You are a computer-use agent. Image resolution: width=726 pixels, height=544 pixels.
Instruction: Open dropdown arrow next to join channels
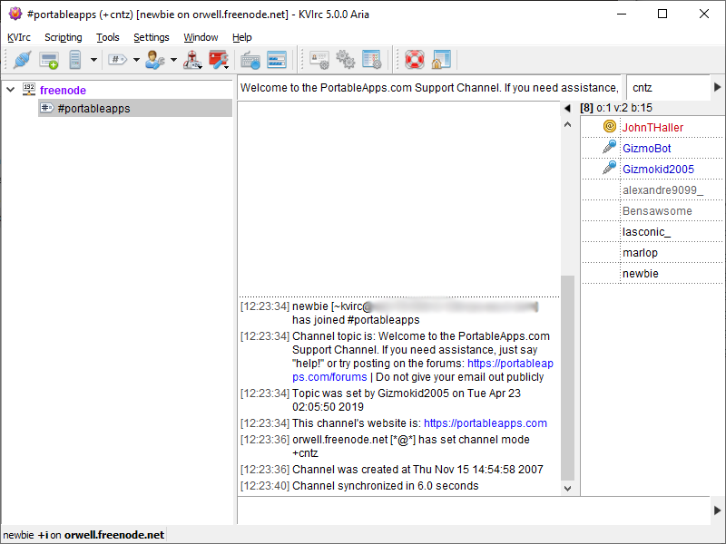pos(136,61)
